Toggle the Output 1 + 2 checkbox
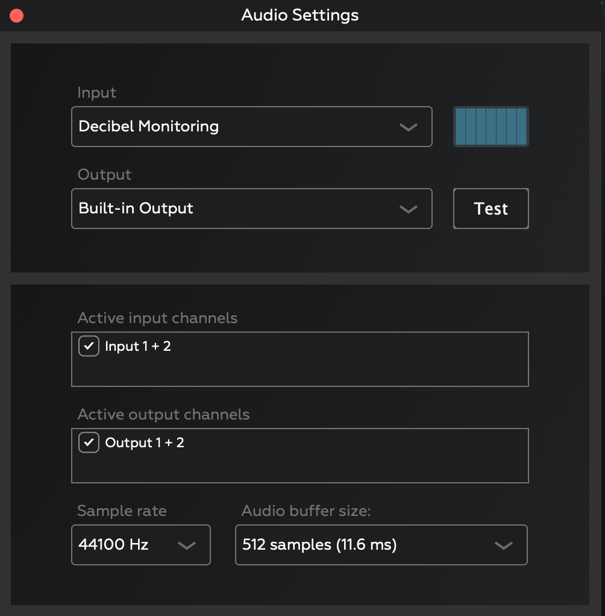This screenshot has width=605, height=616. point(89,442)
